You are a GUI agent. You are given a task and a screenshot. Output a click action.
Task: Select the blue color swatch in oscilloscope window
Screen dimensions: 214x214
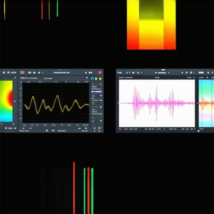pos(92,79)
